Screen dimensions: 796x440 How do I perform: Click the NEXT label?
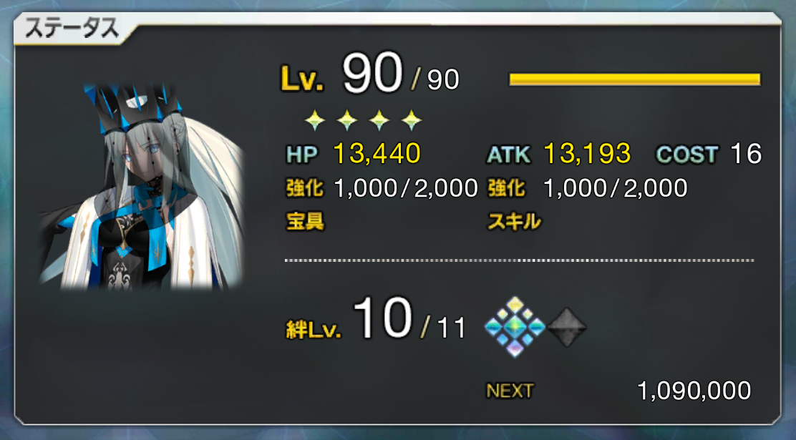[x=510, y=391]
